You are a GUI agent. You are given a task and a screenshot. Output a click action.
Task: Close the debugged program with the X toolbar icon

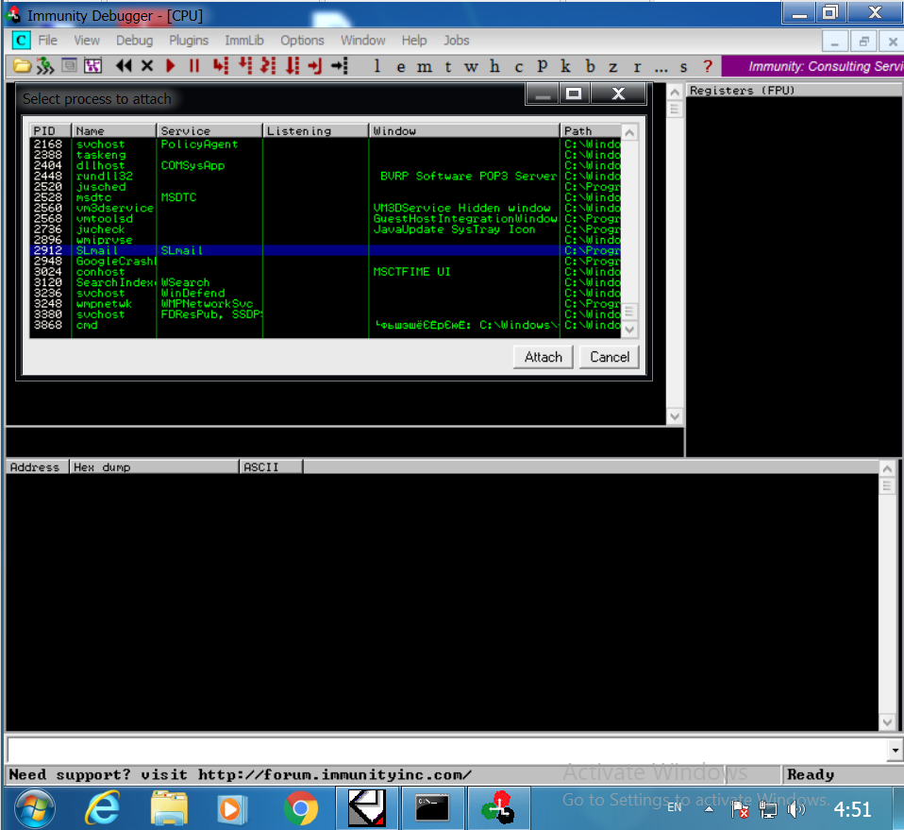[147, 66]
